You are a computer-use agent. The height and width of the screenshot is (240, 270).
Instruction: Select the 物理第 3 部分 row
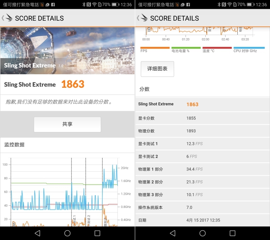click(x=203, y=195)
